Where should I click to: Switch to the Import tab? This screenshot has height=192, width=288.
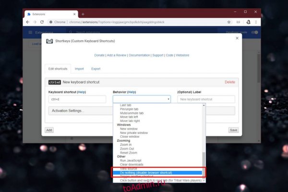click(x=79, y=69)
